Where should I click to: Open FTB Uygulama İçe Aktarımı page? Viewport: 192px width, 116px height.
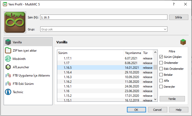click(28, 76)
